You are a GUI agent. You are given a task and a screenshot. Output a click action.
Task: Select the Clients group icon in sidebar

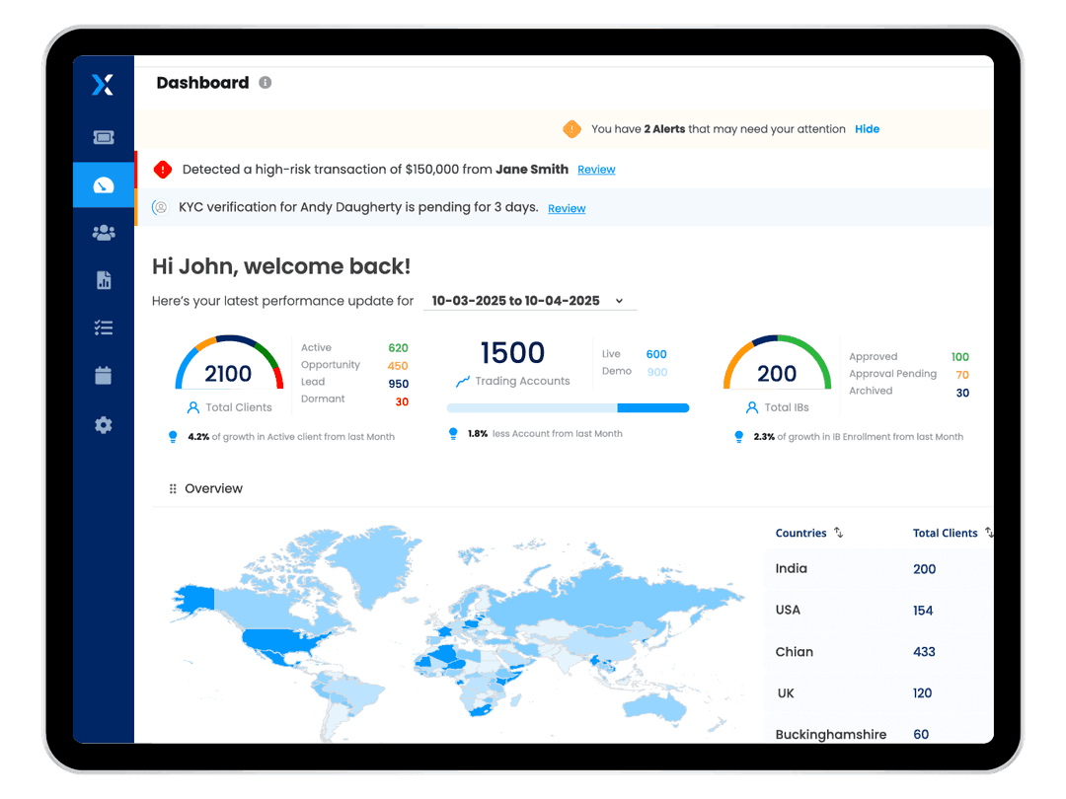(104, 232)
